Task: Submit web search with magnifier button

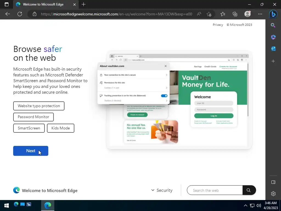Action: 249,190
